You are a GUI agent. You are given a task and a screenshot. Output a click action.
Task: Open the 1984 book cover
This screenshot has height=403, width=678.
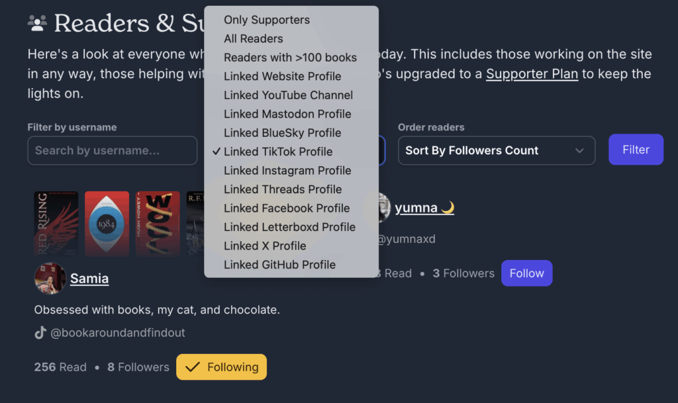coord(107,224)
